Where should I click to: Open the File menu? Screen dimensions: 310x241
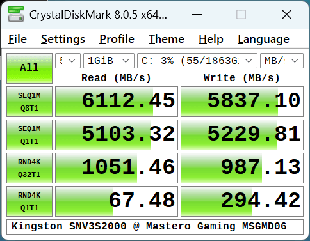tap(17, 39)
